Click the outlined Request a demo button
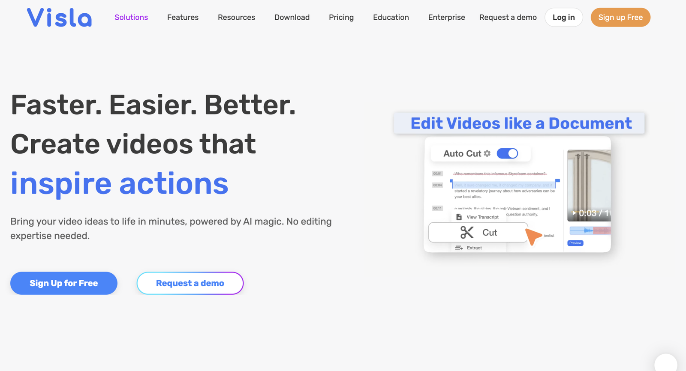 coord(190,283)
